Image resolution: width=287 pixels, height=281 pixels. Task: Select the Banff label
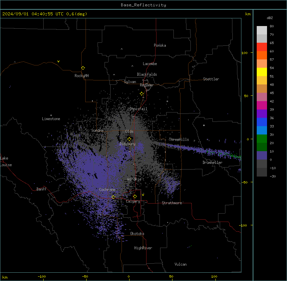pos(41,189)
